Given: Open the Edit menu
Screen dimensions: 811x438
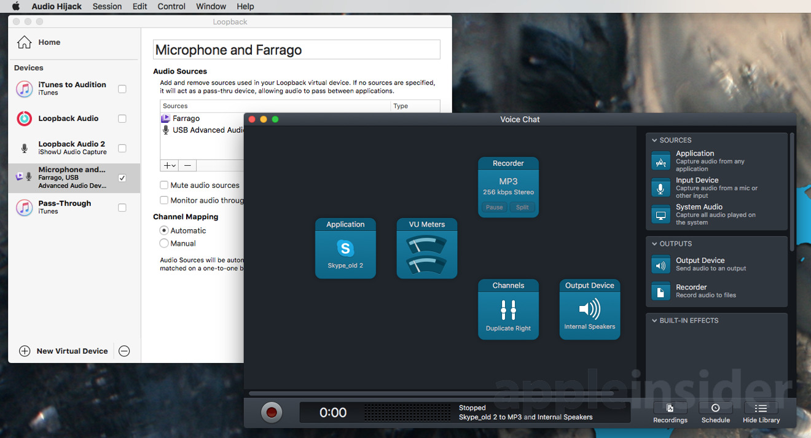Looking at the screenshot, I should coord(140,6).
